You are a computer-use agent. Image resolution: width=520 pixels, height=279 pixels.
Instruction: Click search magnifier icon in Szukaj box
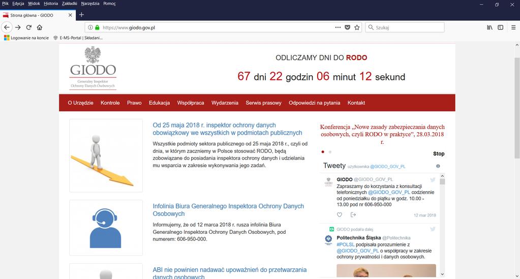371,27
